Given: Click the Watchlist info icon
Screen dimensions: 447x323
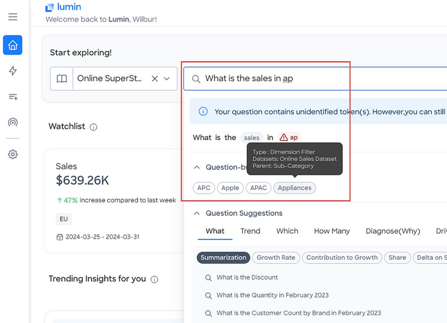Looking at the screenshot, I should pos(94,127).
